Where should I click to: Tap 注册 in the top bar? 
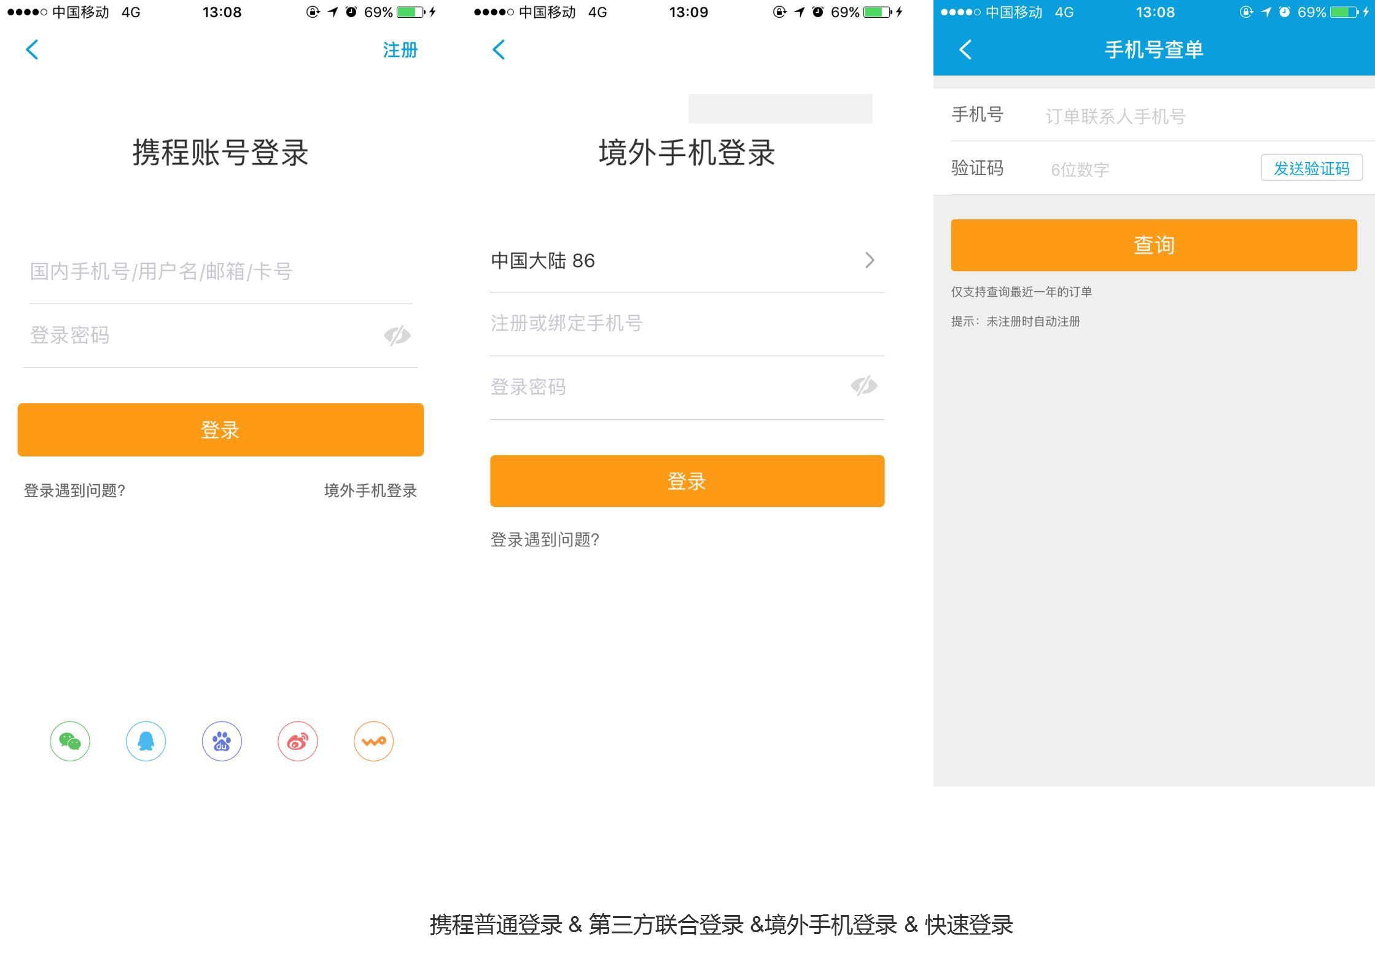coord(400,50)
